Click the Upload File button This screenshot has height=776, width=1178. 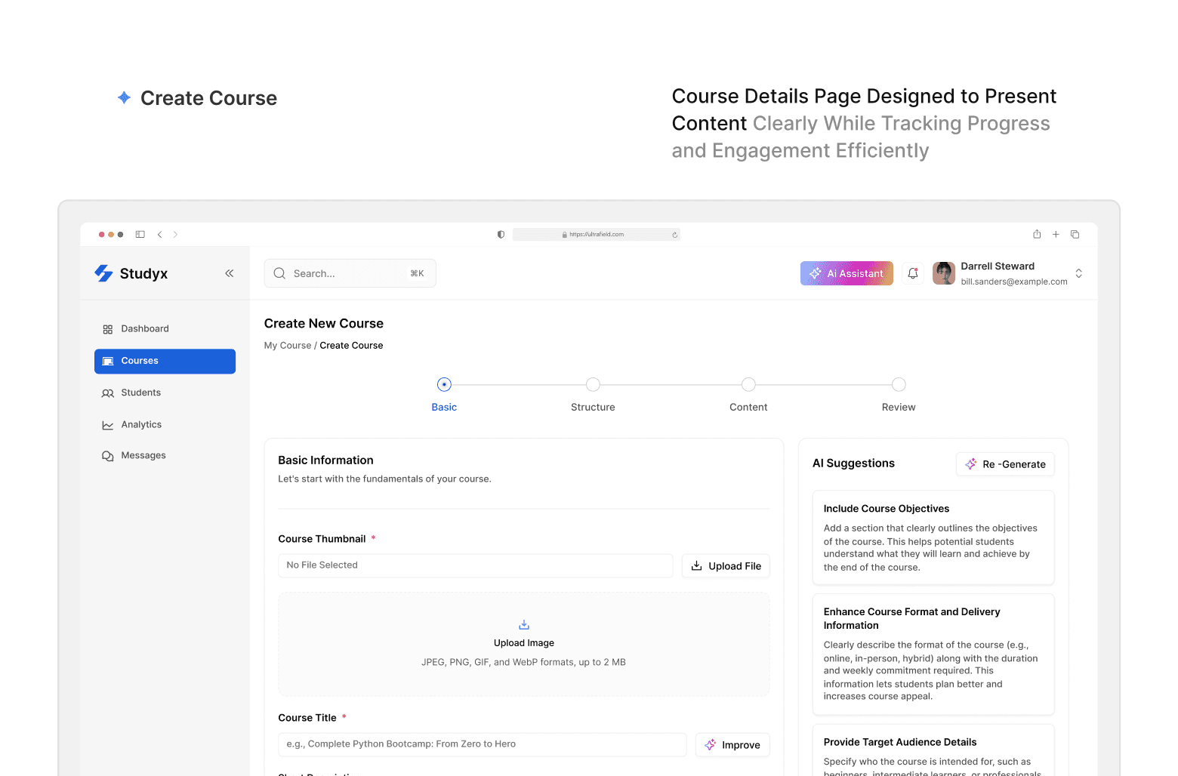coord(726,566)
